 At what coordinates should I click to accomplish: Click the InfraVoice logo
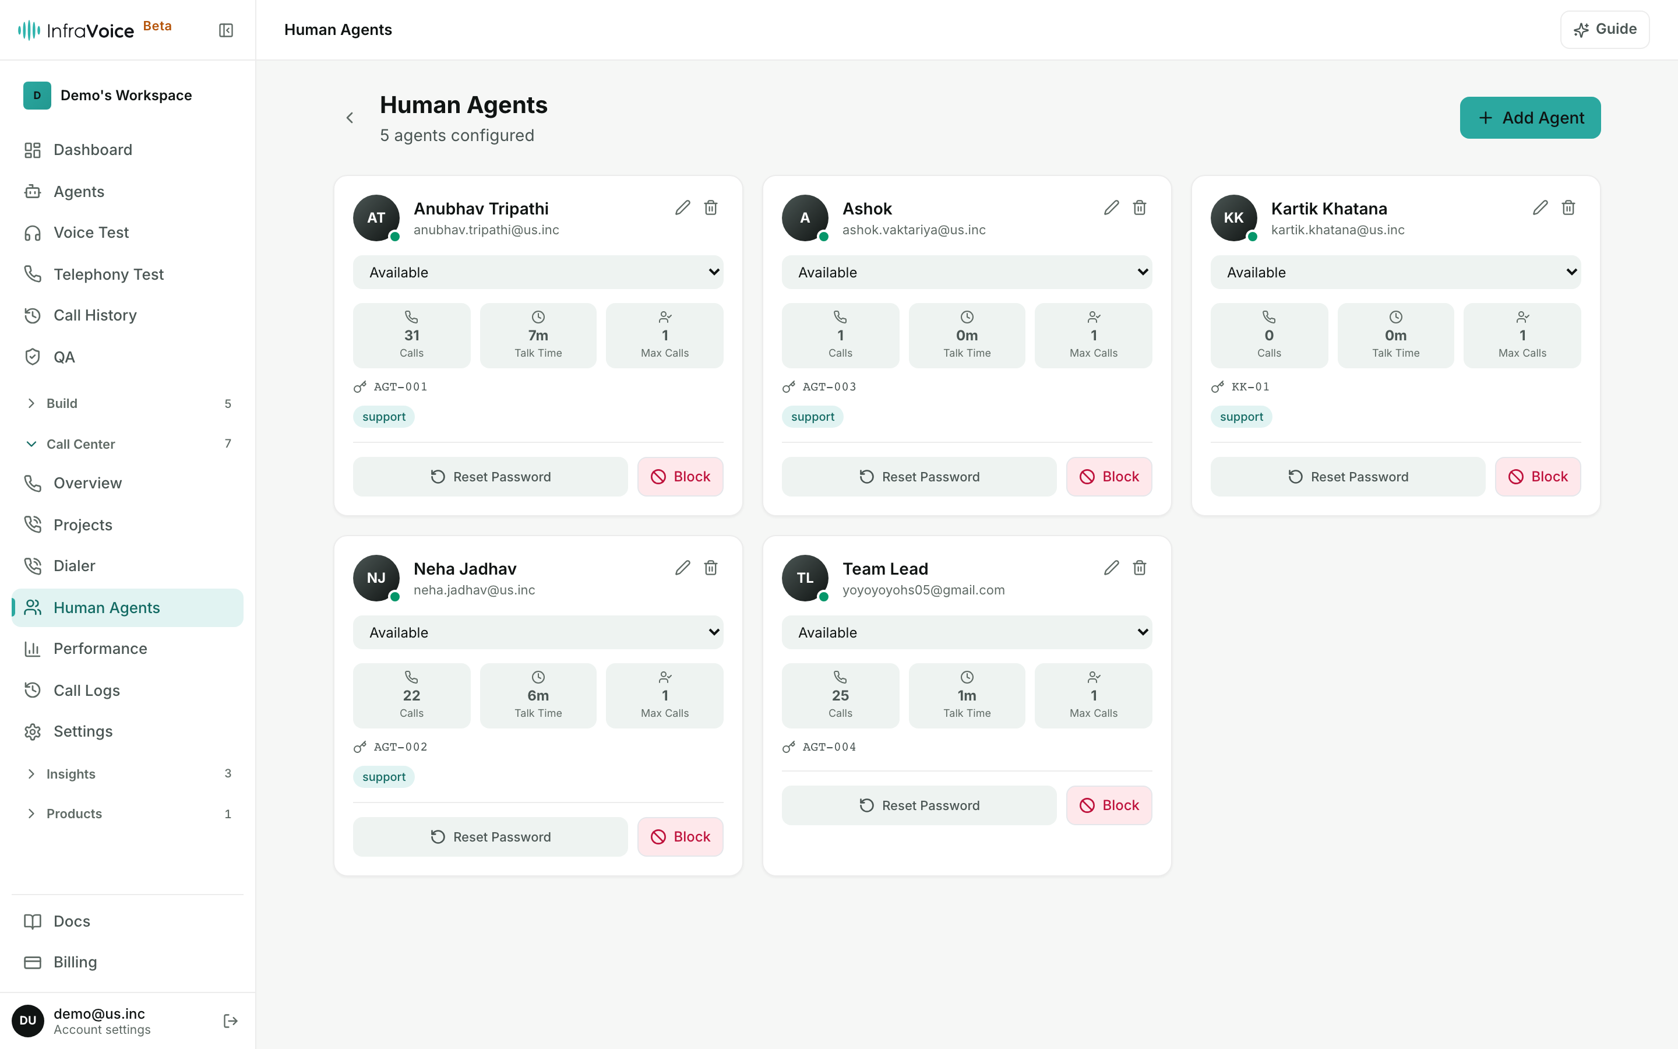tap(76, 30)
